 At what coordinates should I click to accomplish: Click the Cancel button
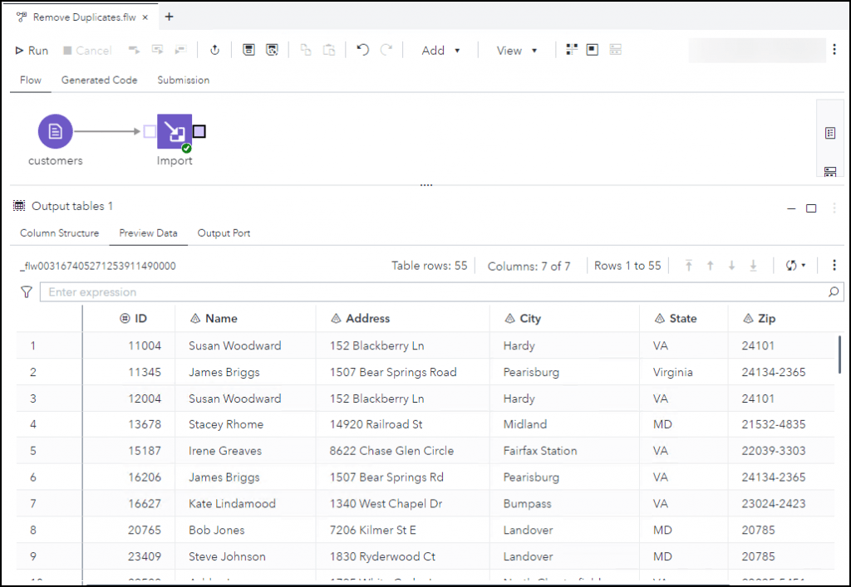click(x=86, y=50)
